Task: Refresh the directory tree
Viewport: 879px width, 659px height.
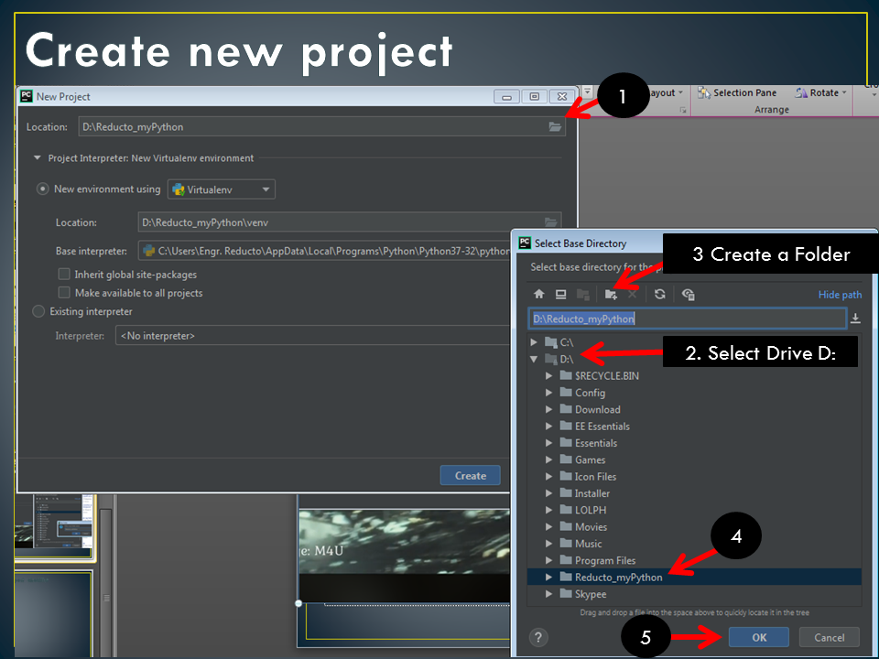Action: coord(659,294)
